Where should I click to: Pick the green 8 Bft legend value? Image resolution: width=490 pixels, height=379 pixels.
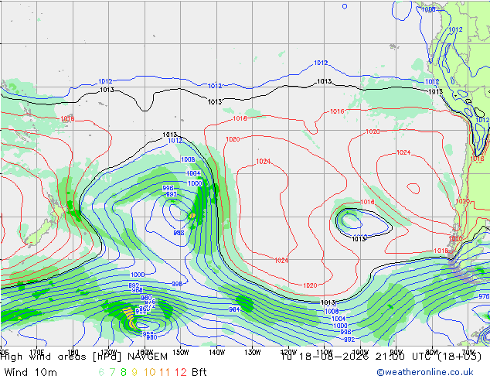click(x=124, y=372)
